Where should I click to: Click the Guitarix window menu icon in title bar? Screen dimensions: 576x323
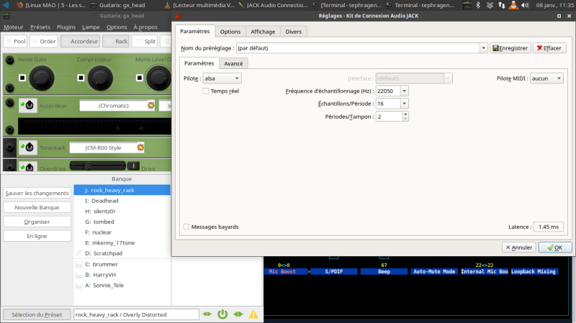(x=6, y=16)
